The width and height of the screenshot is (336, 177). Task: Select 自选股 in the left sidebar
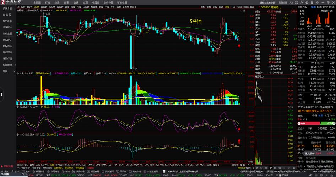pyautogui.click(x=7, y=15)
